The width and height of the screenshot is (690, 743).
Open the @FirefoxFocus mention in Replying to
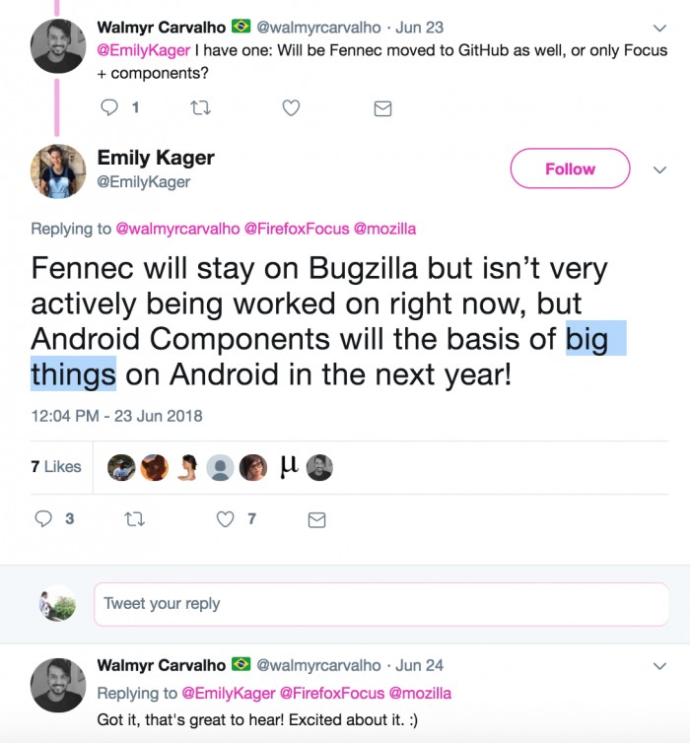pyautogui.click(x=296, y=229)
